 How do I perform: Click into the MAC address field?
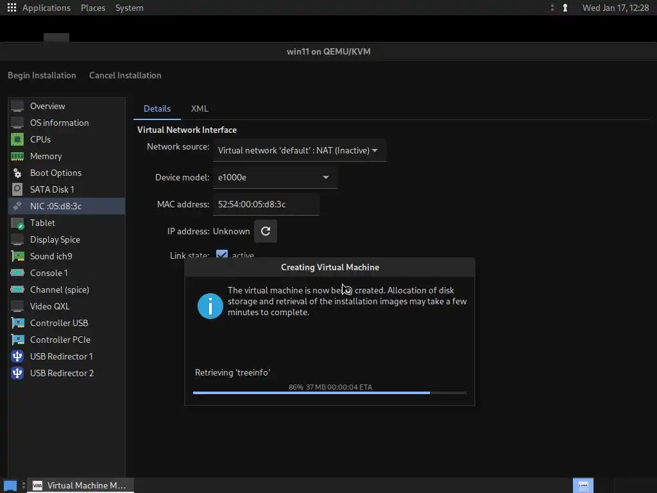click(x=266, y=204)
